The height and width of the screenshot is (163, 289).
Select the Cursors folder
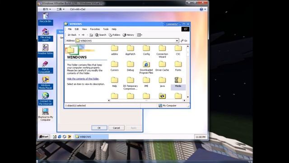tap(114, 66)
